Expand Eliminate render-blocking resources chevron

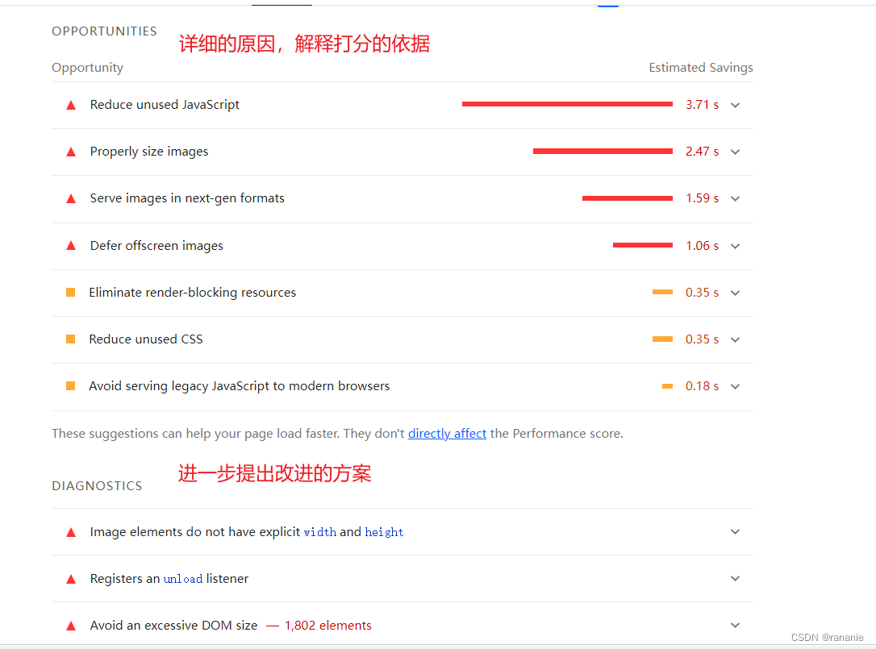tap(735, 293)
